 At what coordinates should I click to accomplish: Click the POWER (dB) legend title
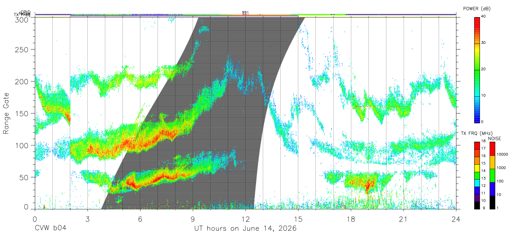pos(477,9)
